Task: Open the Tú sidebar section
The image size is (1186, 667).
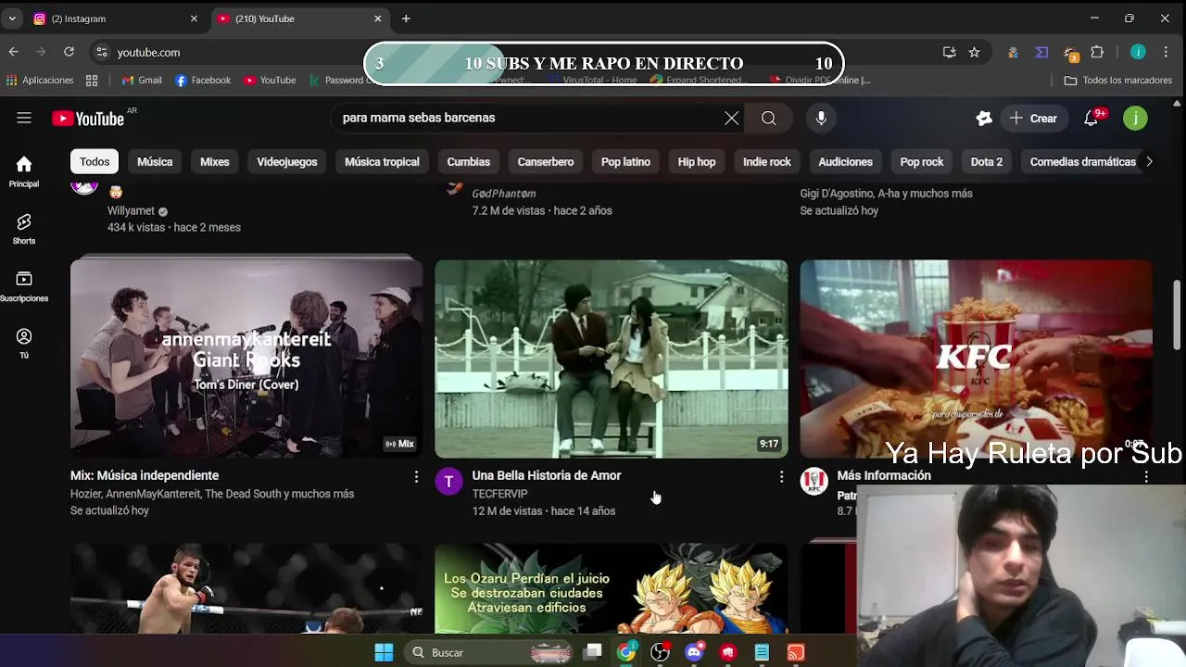Action: tap(24, 344)
